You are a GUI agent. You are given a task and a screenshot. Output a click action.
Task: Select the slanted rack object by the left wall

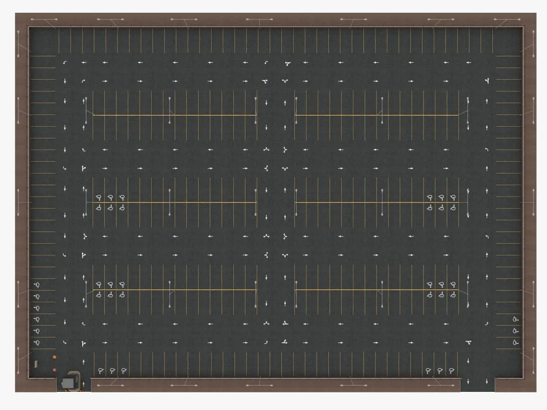tap(36, 364)
